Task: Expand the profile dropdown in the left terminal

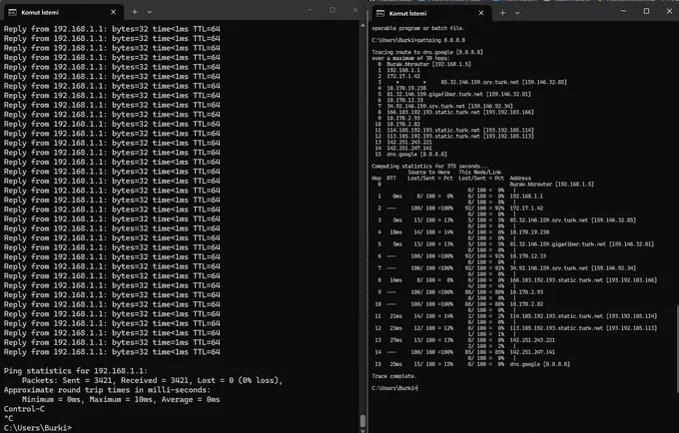Action: point(150,12)
